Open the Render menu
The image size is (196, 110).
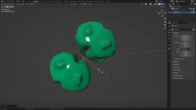click(x=13, y=1)
